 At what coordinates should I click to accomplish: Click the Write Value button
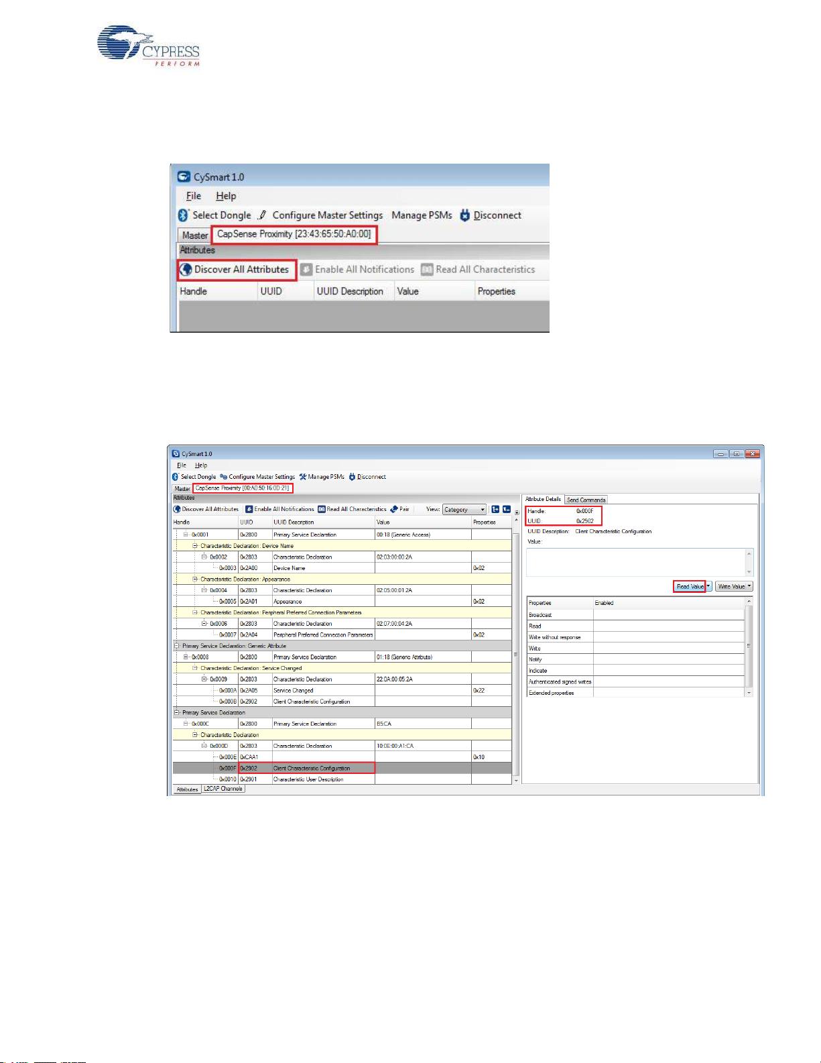731,586
